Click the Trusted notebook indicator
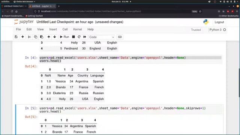This screenshot has width=240, height=135. (x=196, y=30)
